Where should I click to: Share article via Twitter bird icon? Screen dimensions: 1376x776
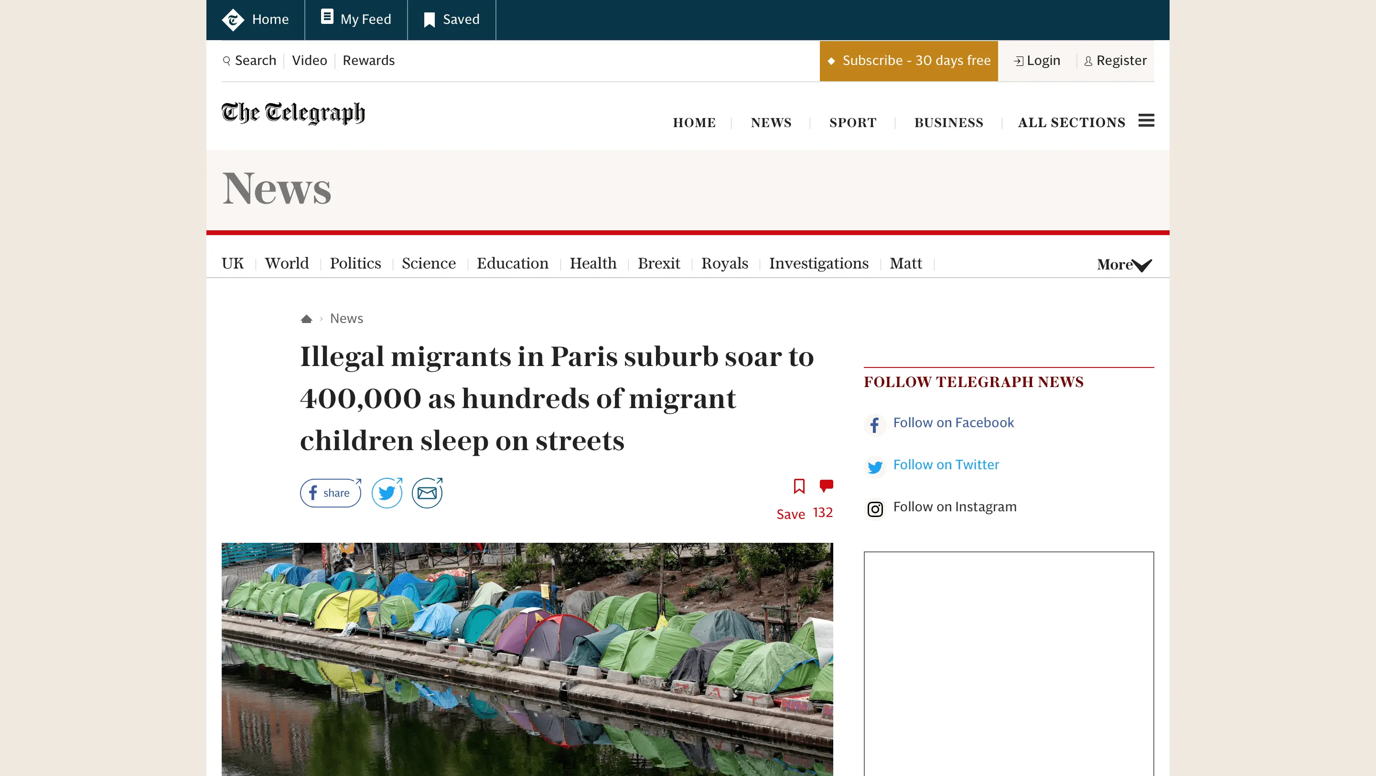(387, 493)
